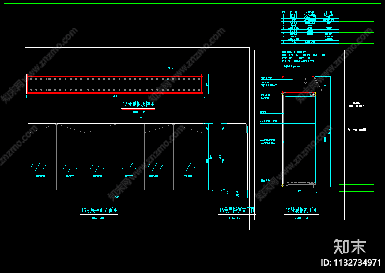Select the '编号：21' text
385x273 pixels.
click(x=305, y=58)
